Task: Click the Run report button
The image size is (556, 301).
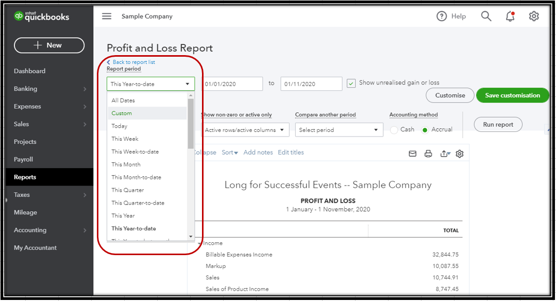Action: coord(498,124)
